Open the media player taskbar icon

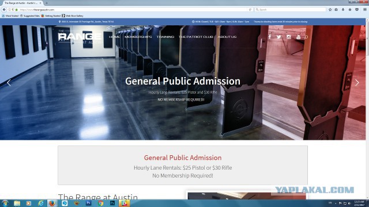click(x=29, y=203)
